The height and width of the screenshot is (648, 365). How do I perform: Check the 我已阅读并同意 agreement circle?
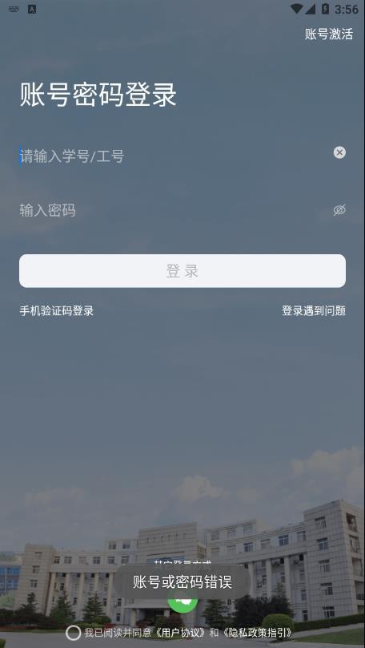pyautogui.click(x=73, y=633)
